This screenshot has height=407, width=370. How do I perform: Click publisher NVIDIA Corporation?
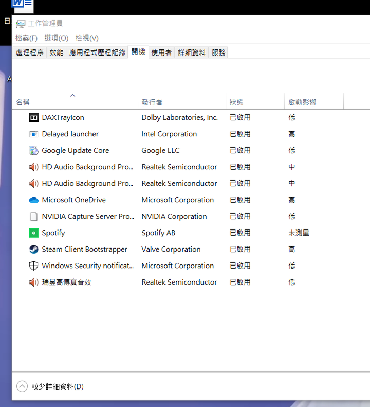click(x=174, y=217)
